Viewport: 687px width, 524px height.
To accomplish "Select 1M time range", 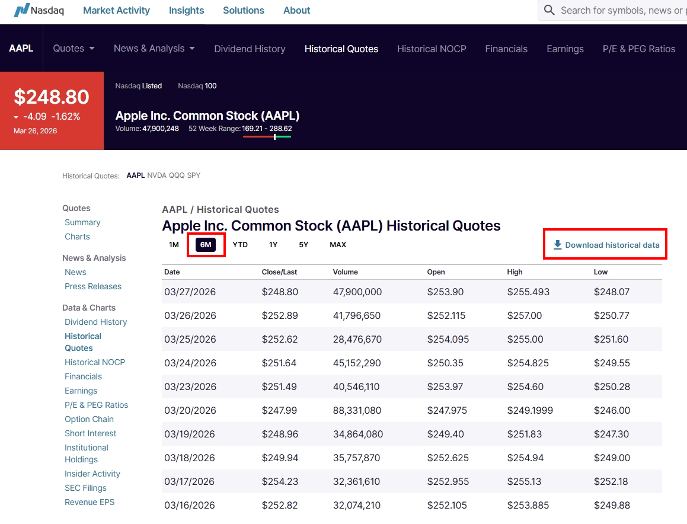I will click(x=174, y=244).
